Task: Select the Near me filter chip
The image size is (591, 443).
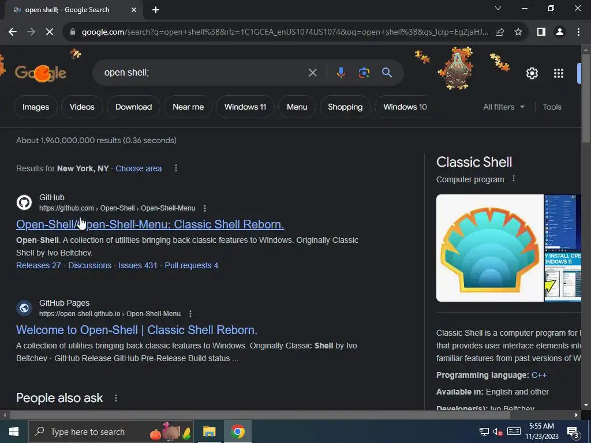Action: point(188,107)
